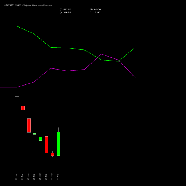This screenshot has width=186, height=186.
Task: Click the high value 'H: 54.00'
Action: coord(95,10)
